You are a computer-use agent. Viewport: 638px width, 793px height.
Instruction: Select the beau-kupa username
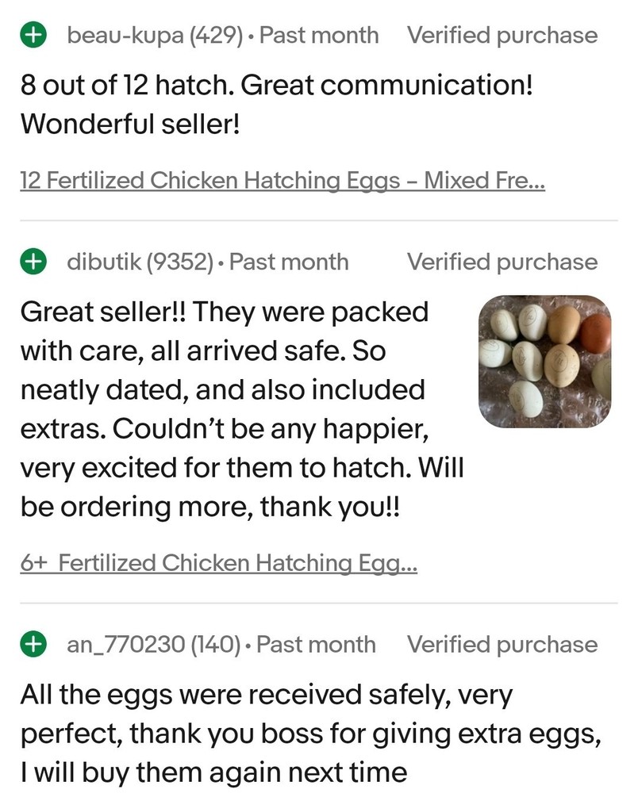(125, 36)
